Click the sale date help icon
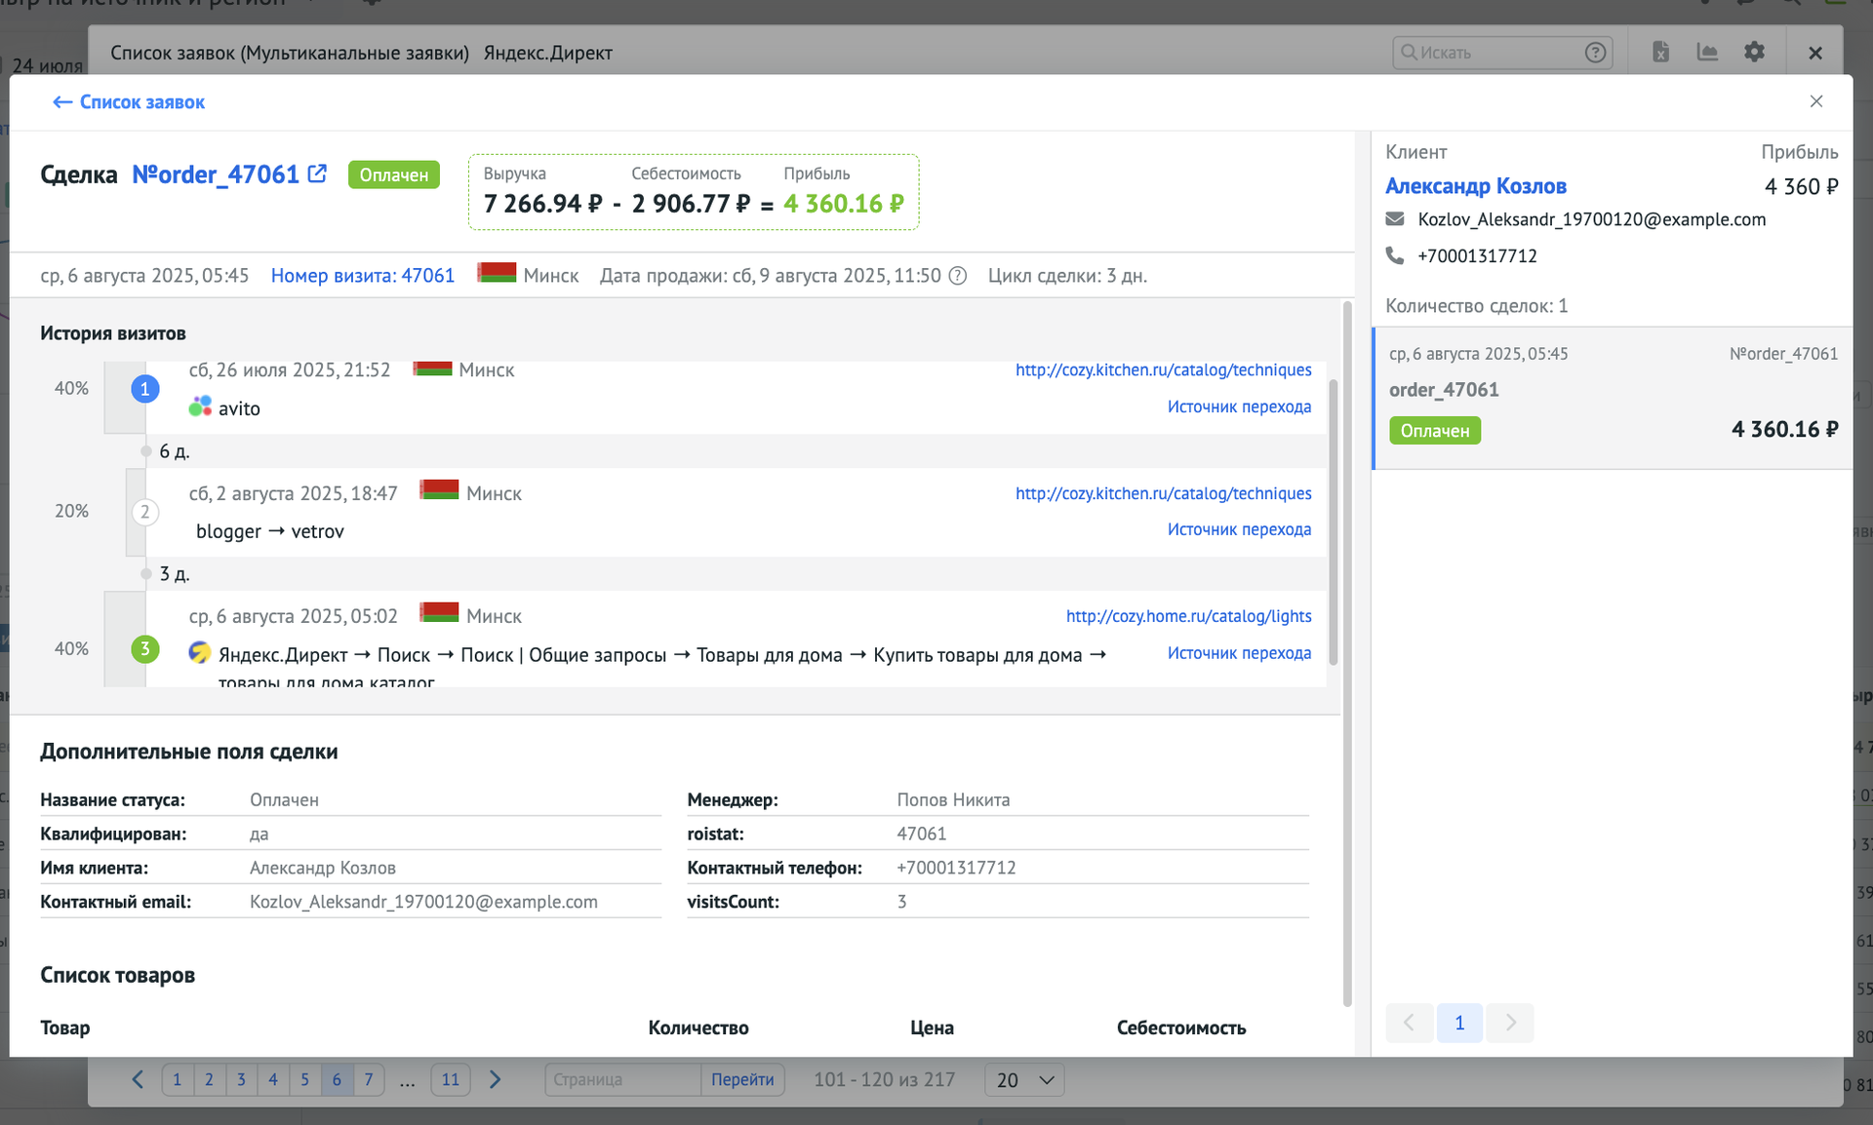 pos(958,276)
